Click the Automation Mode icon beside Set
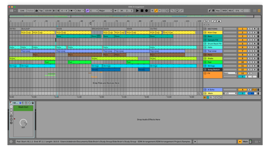Image resolution: width=270 pixels, height=155 pixels. 214,21
